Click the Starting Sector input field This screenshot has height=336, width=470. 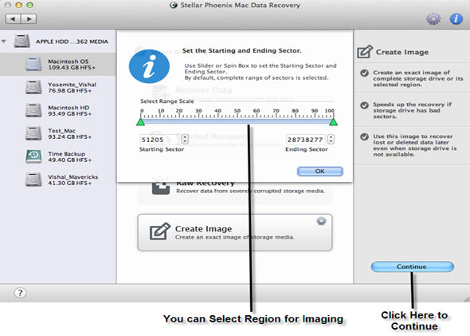160,140
